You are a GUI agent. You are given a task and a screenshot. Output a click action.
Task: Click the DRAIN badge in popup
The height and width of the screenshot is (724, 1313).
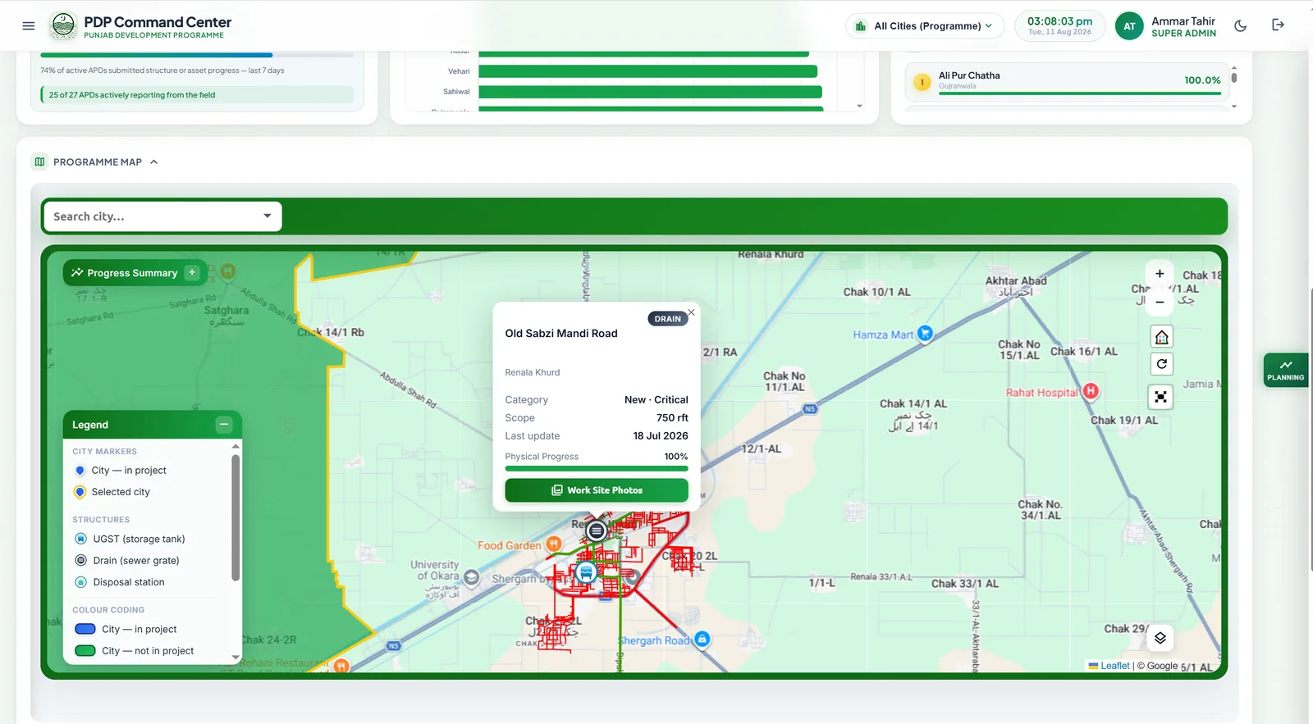tap(667, 319)
